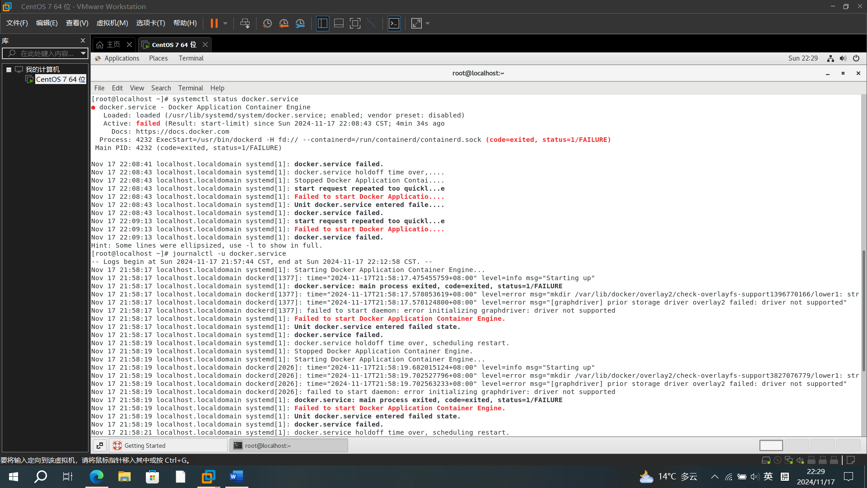Viewport: 867px width, 488px height.
Task: Open the Sun 22:29 clock calendar
Action: [803, 58]
